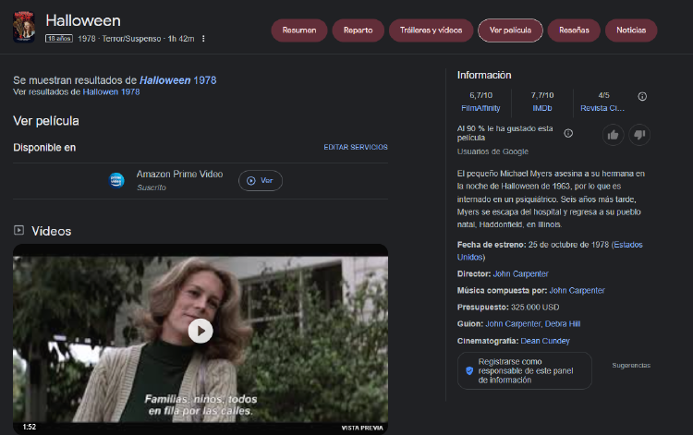Open the John Carpenter director link
The height and width of the screenshot is (435, 693).
tap(520, 273)
